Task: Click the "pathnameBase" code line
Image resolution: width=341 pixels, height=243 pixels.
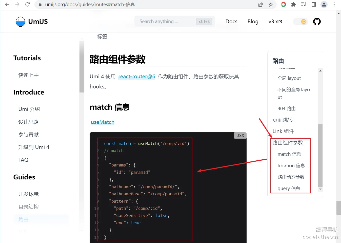Action: click(148, 194)
